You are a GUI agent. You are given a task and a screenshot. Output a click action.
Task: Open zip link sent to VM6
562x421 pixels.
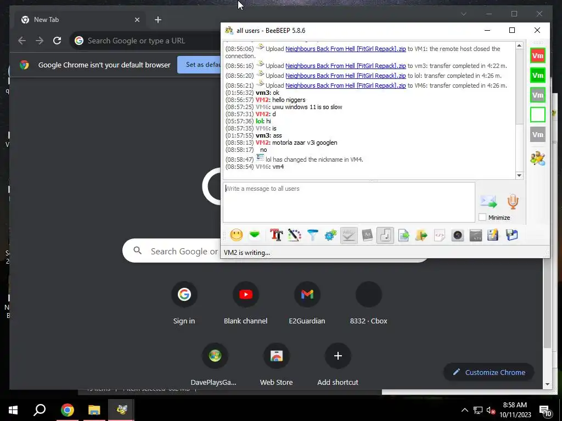coord(346,86)
